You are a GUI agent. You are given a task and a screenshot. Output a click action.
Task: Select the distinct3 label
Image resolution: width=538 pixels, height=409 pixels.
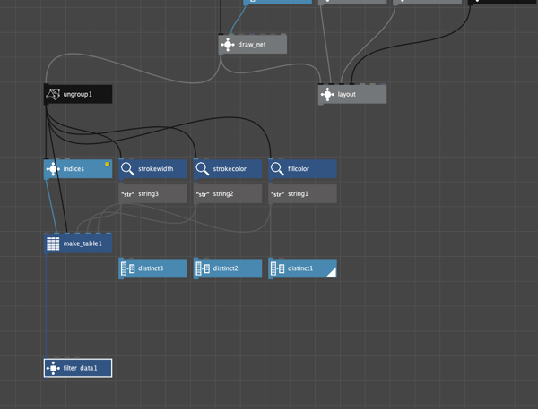click(x=151, y=268)
